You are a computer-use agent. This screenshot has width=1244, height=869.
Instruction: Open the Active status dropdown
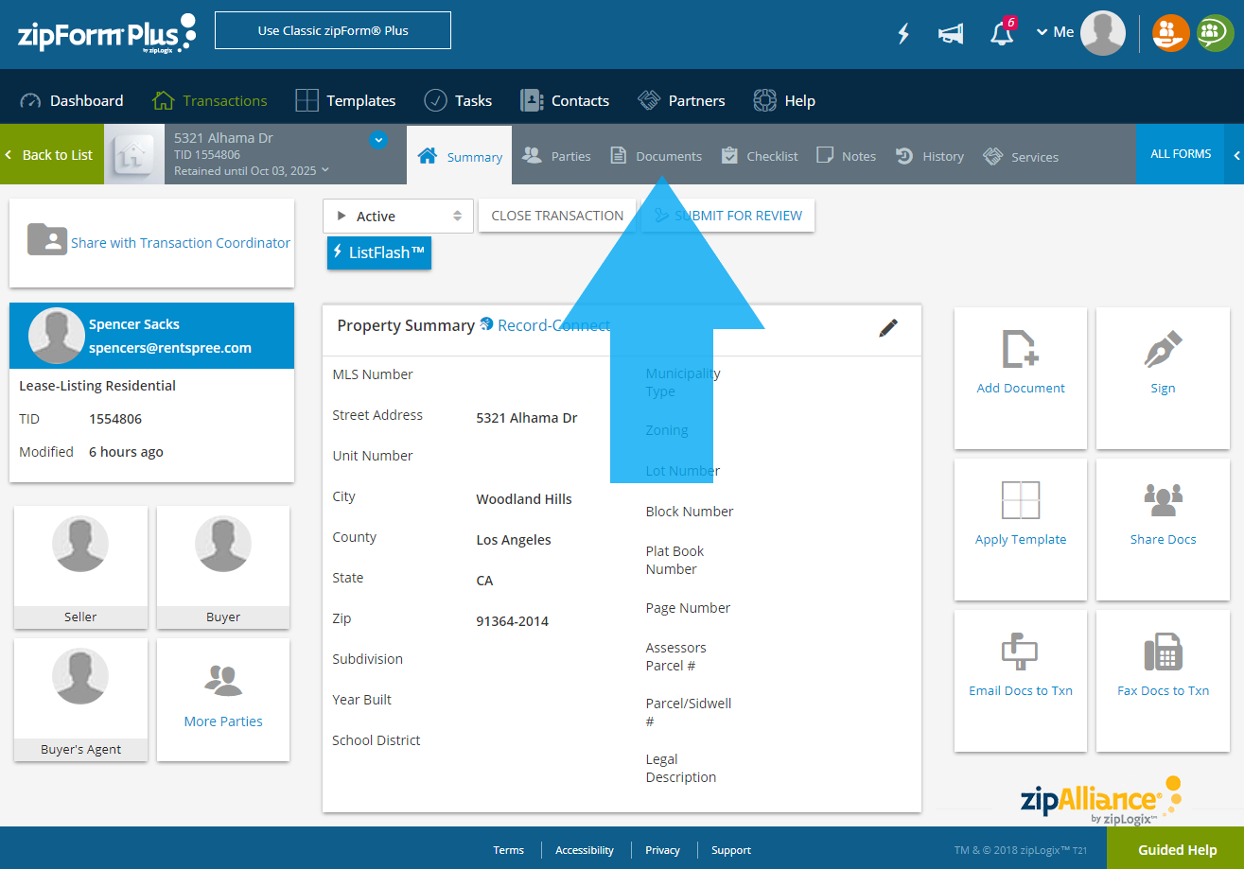coord(397,216)
